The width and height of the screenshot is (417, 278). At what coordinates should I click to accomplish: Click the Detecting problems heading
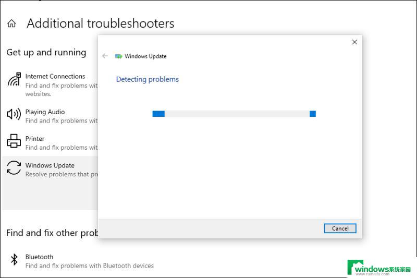click(x=148, y=79)
